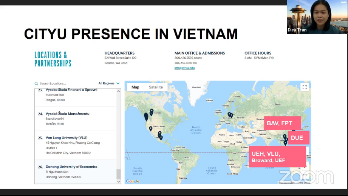Viewport: 348px width, 196px height.
Task: Click the UEH, VLU, Broward, UEF label
Action: (x=277, y=156)
